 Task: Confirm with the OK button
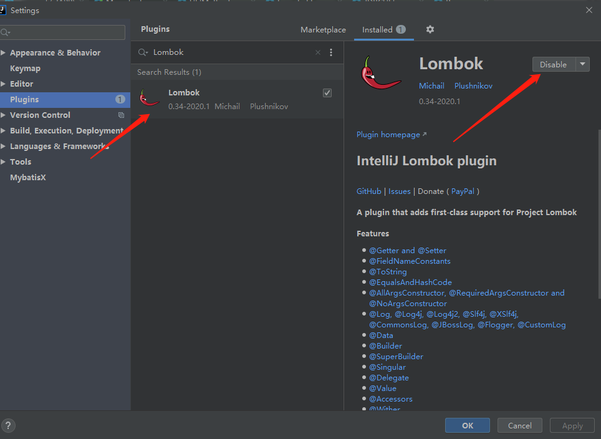pyautogui.click(x=467, y=425)
